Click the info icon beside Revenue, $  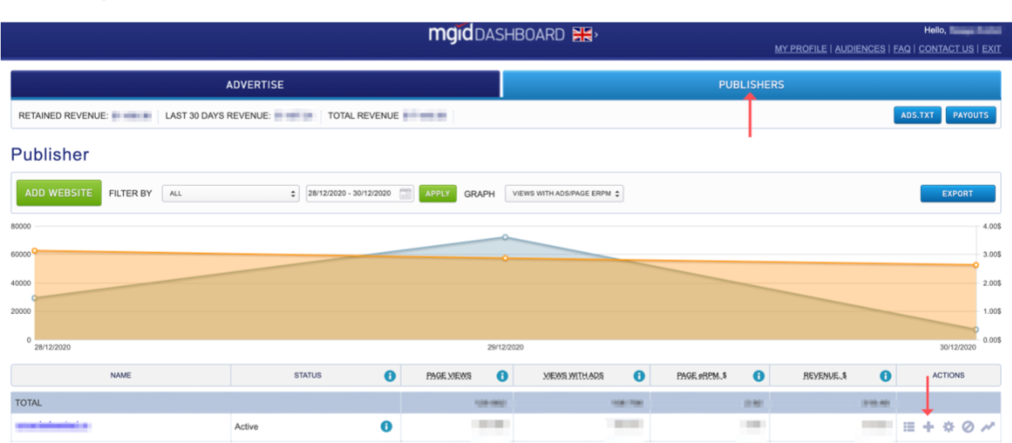[x=885, y=375]
